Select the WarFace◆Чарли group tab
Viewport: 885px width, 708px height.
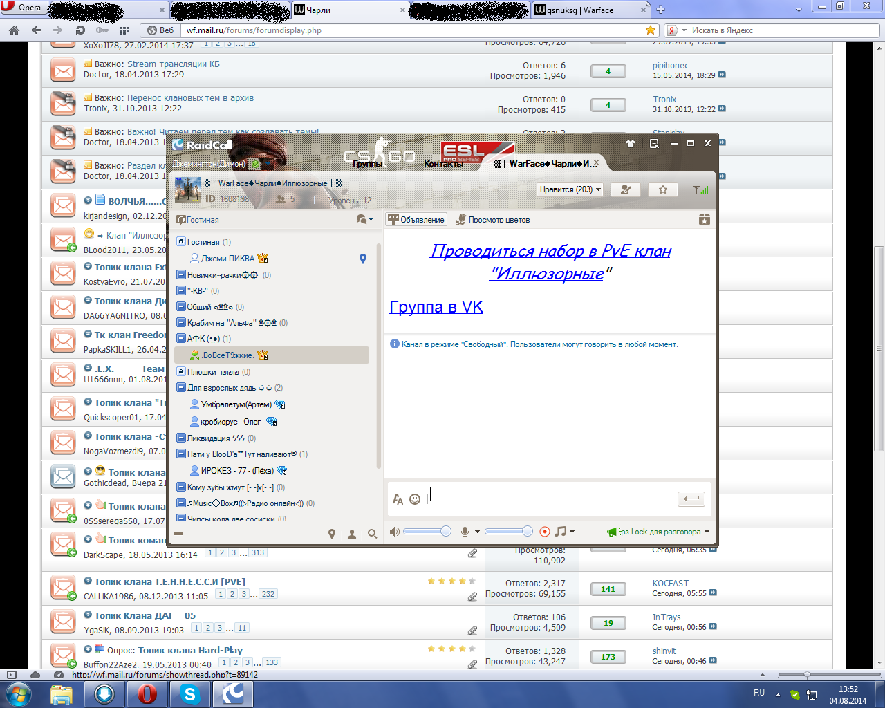tap(543, 164)
